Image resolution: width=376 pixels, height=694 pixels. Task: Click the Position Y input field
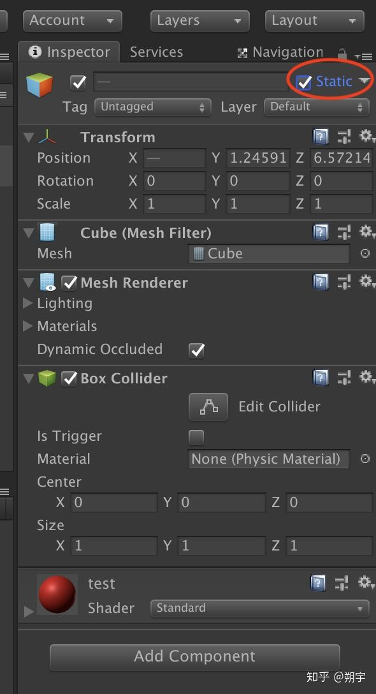[x=257, y=158]
